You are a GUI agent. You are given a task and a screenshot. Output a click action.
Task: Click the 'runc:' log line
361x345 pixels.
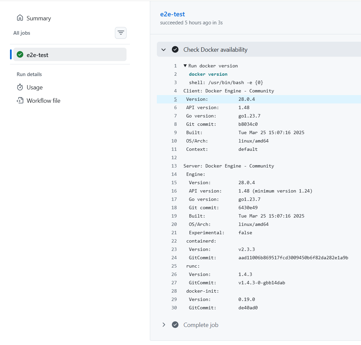(193, 266)
